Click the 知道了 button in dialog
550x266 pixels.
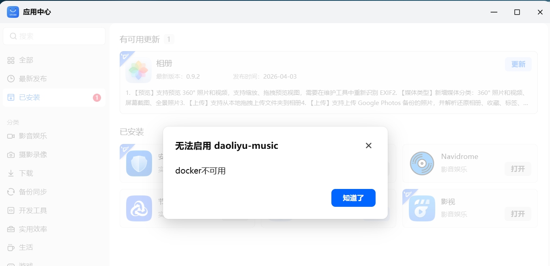point(353,198)
